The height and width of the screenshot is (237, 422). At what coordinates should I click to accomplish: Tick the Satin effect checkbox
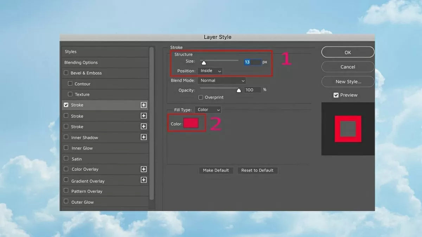coord(66,159)
